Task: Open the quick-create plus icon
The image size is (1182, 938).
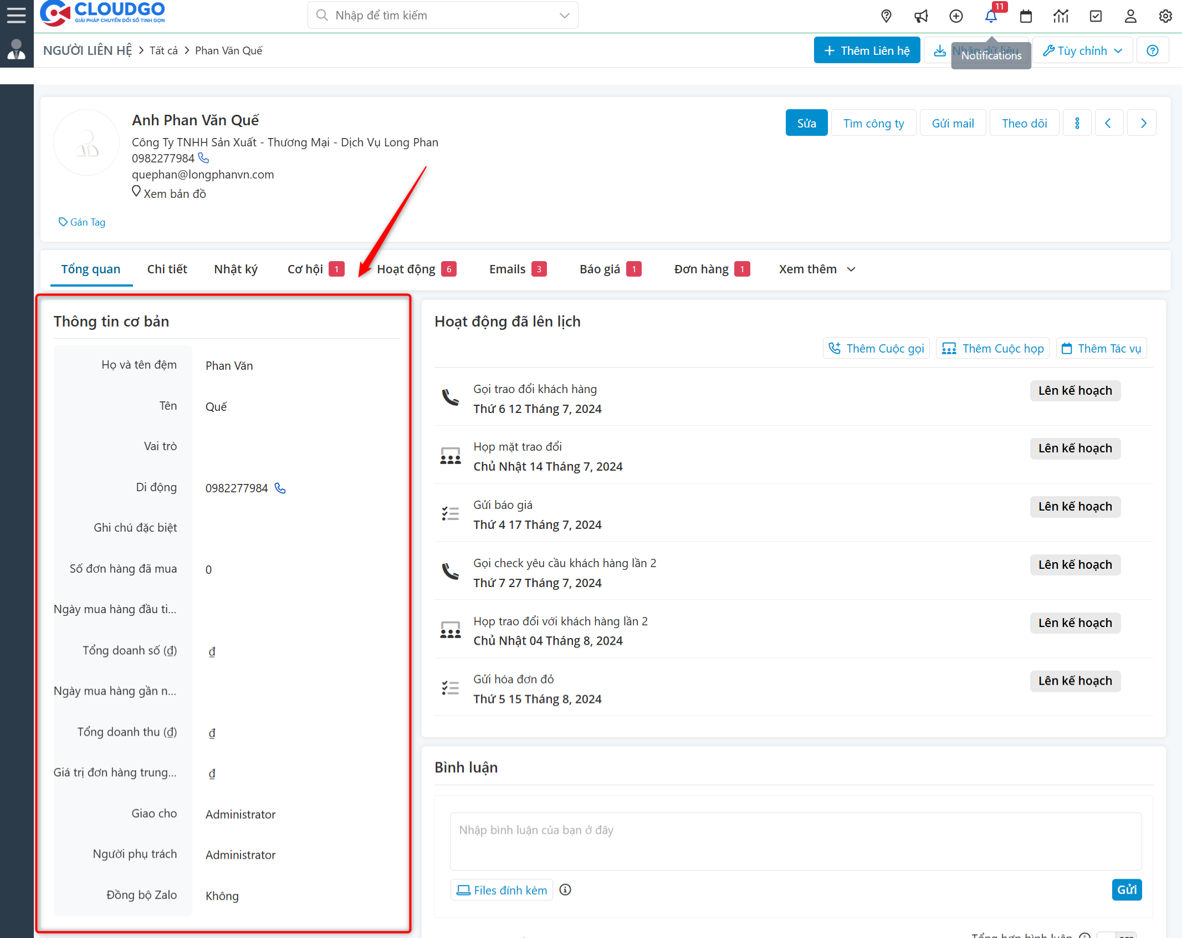Action: pos(956,16)
